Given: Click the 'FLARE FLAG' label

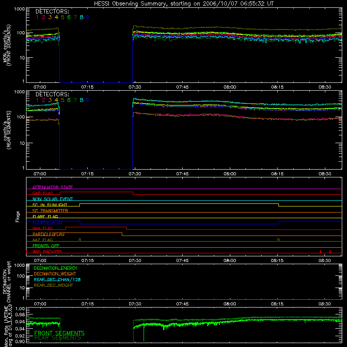Looking at the screenshot, I should (x=45, y=216).
